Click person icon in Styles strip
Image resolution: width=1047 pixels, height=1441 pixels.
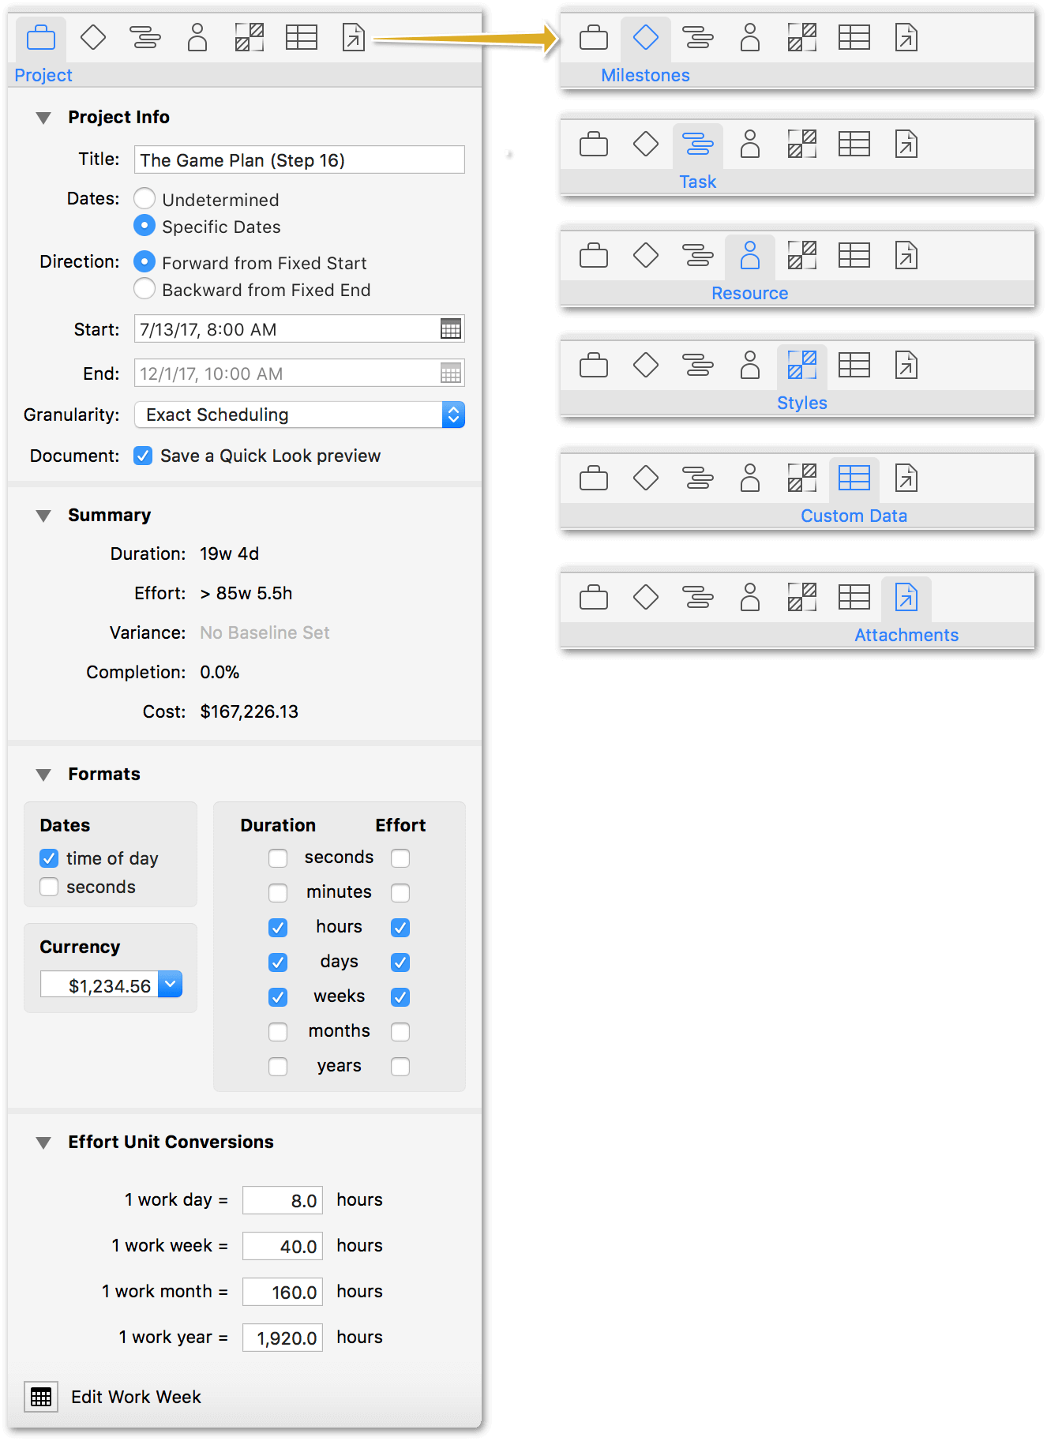pyautogui.click(x=750, y=365)
